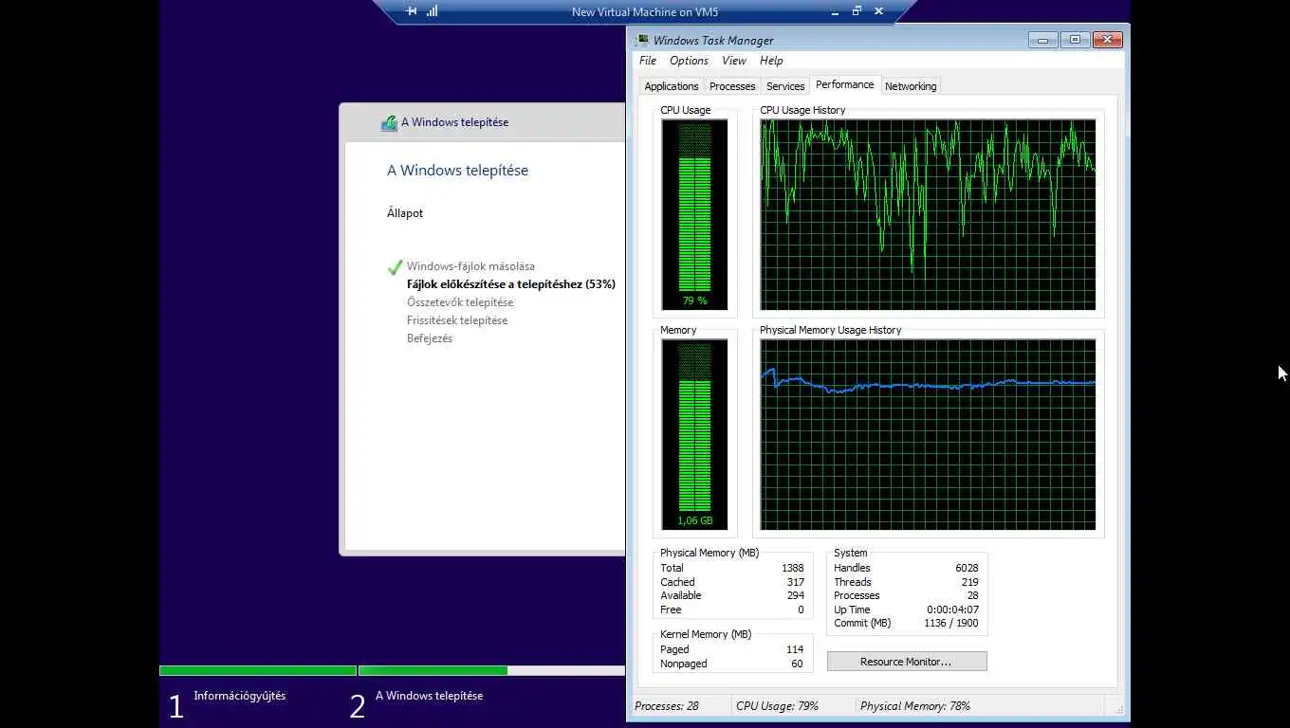Close the New Virtual Machine session
The width and height of the screenshot is (1290, 728).
878,11
